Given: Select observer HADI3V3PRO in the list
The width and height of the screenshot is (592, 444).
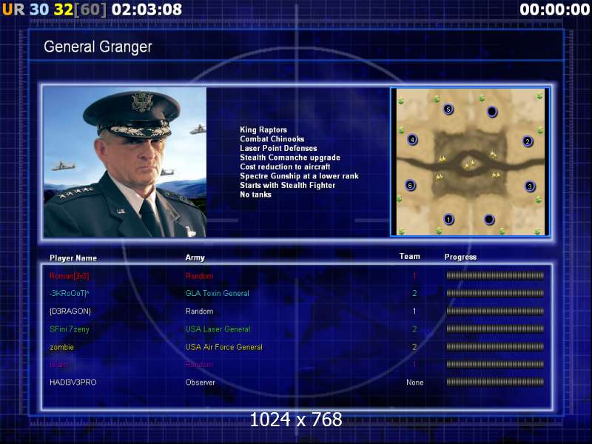Looking at the screenshot, I should pyautogui.click(x=73, y=382).
